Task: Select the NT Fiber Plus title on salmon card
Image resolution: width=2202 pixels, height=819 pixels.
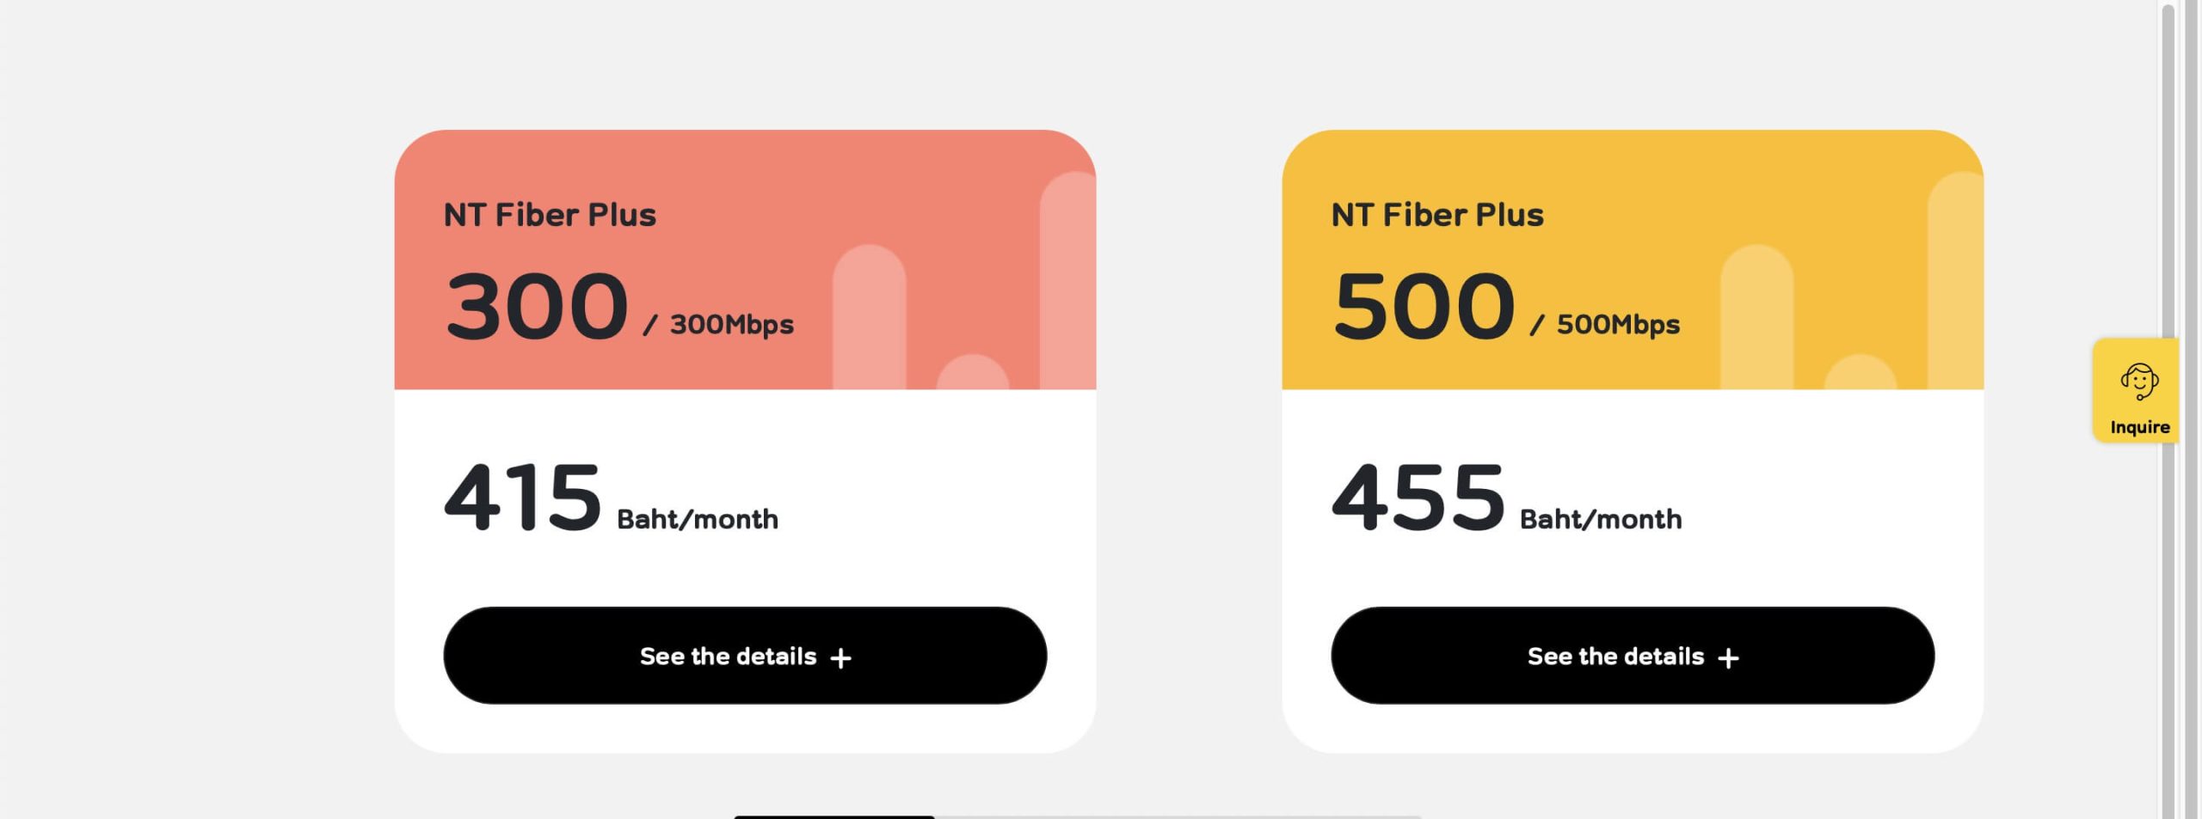Action: (550, 215)
